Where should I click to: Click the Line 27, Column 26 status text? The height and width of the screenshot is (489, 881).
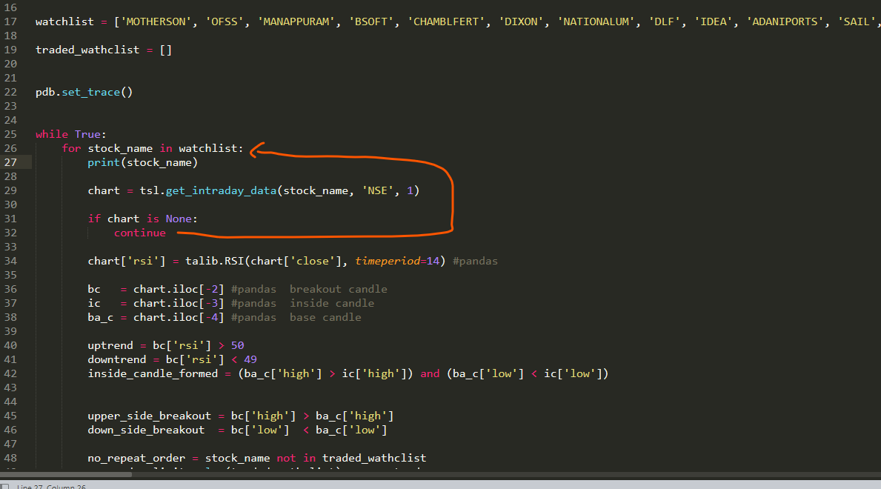click(x=52, y=487)
